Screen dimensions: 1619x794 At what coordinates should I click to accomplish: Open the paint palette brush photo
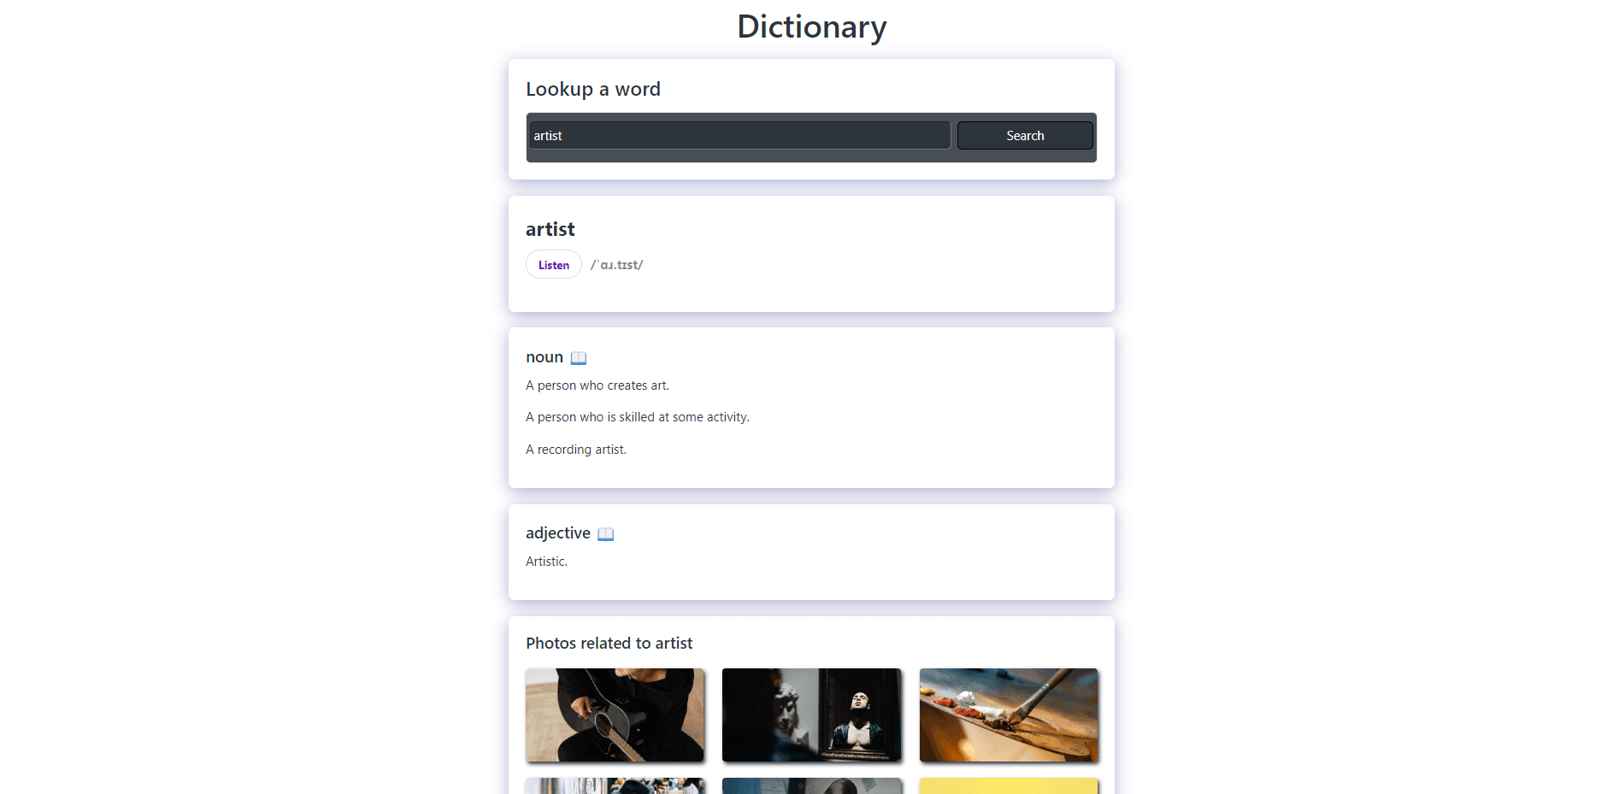coord(1009,715)
